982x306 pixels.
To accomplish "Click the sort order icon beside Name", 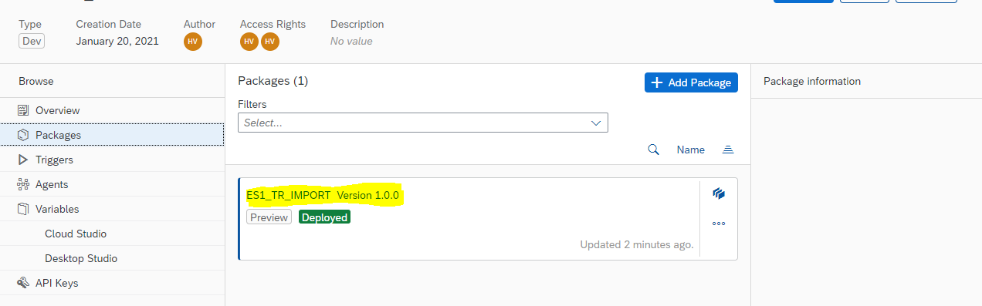I will click(727, 150).
